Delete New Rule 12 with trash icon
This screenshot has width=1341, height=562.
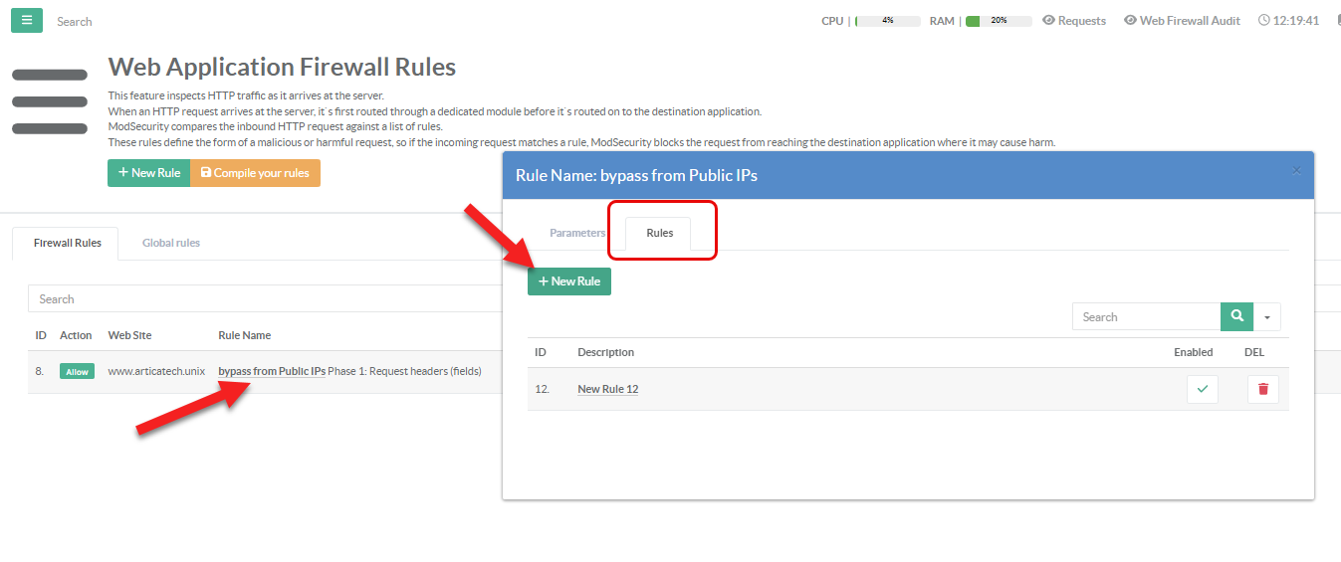[x=1262, y=389]
